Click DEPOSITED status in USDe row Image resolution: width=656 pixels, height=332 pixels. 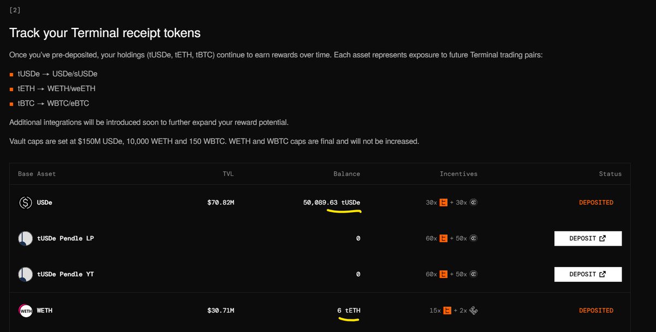point(596,202)
